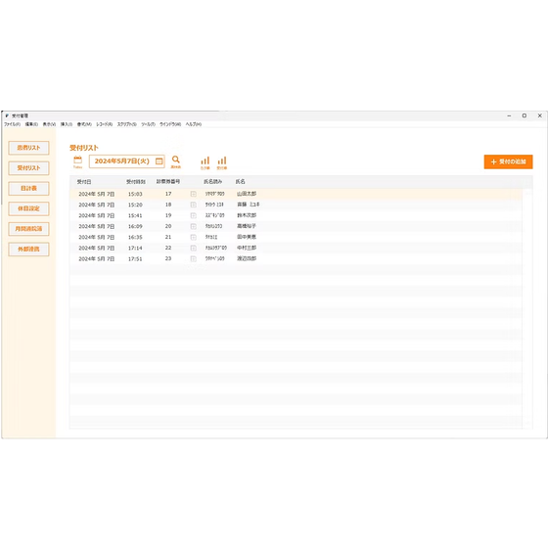This screenshot has width=548, height=548.
Task: Click the detail icon on ticket 21's row
Action: point(194,237)
